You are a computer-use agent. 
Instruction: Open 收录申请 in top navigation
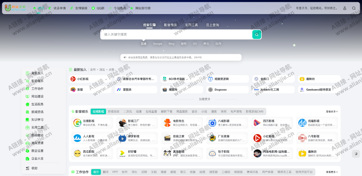pyautogui.click(x=57, y=8)
